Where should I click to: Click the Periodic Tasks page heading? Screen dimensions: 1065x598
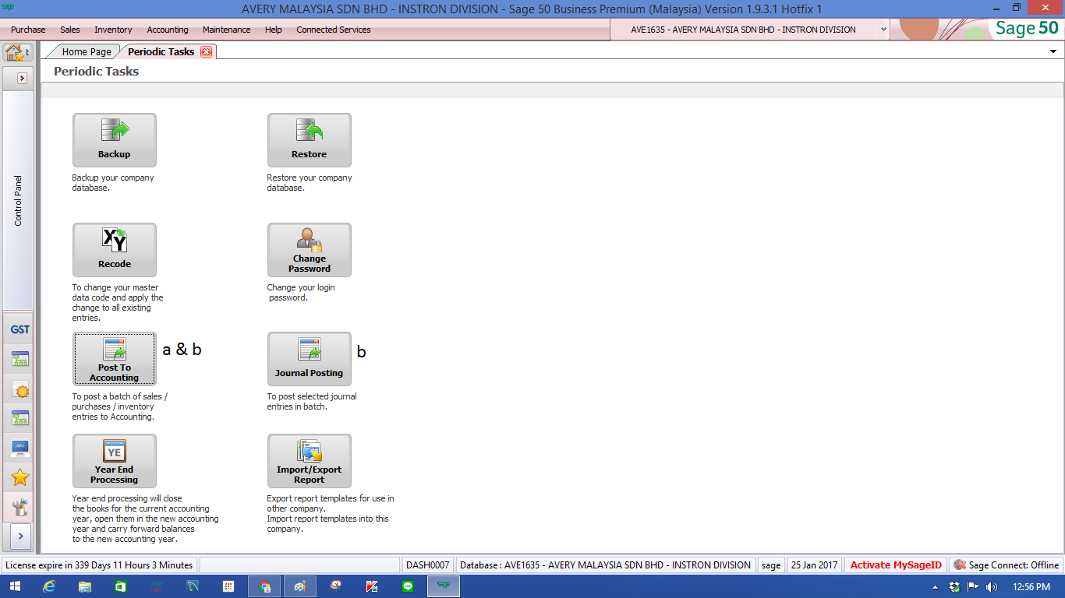(x=96, y=71)
